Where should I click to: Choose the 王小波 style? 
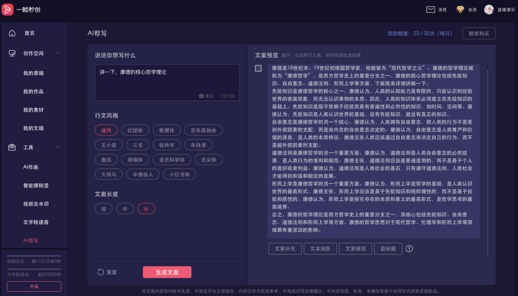(x=109, y=145)
